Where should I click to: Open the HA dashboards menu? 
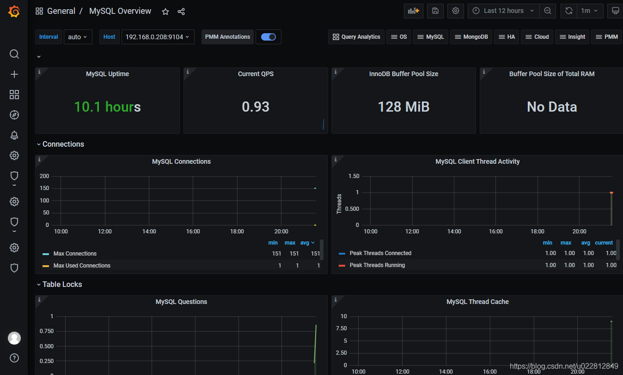pyautogui.click(x=507, y=37)
